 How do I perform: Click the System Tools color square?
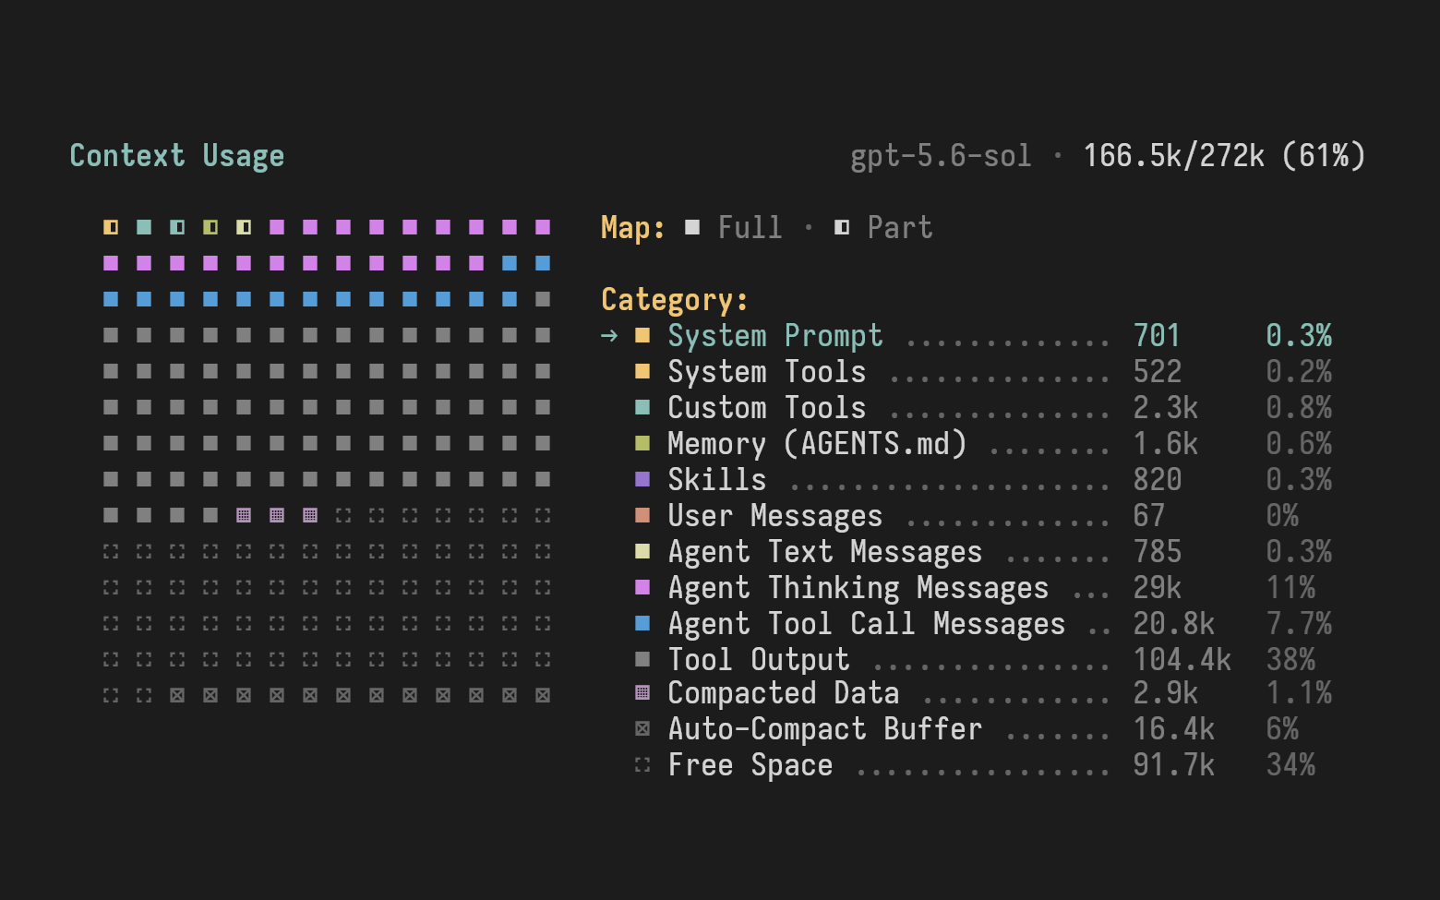click(642, 372)
